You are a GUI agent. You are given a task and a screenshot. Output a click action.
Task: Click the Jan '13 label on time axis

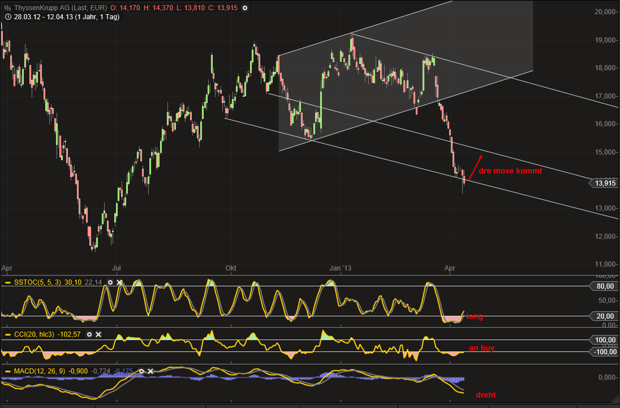click(341, 268)
